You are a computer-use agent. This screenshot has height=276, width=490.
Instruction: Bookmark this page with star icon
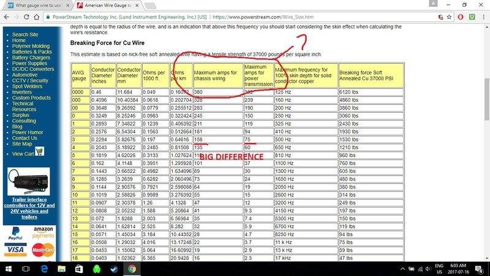tap(449, 17)
